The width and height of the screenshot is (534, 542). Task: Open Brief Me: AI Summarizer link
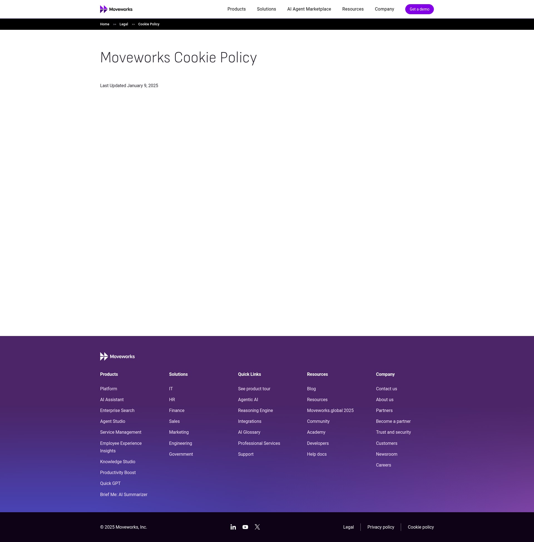click(x=123, y=495)
